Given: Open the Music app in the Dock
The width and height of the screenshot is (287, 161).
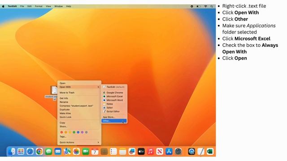Looking at the screenshot, I should tap(151, 151).
